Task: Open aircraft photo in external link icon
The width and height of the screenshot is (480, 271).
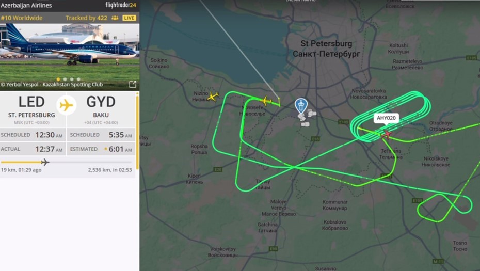Action: point(133,84)
